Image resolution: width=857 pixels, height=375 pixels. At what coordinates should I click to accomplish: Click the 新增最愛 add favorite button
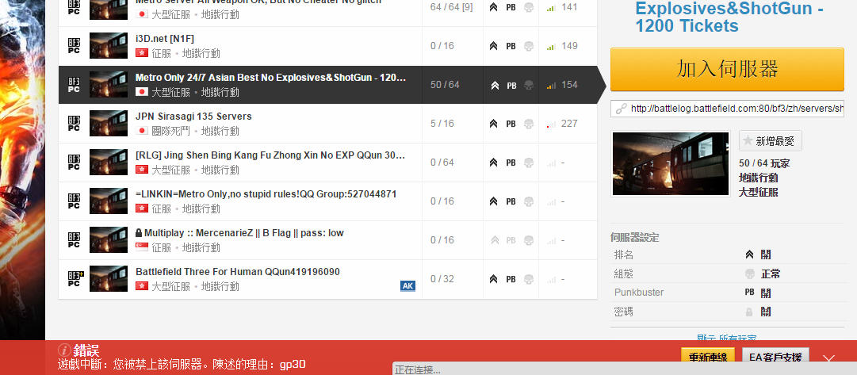770,141
